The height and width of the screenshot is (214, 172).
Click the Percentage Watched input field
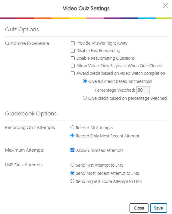pyautogui.click(x=143, y=90)
